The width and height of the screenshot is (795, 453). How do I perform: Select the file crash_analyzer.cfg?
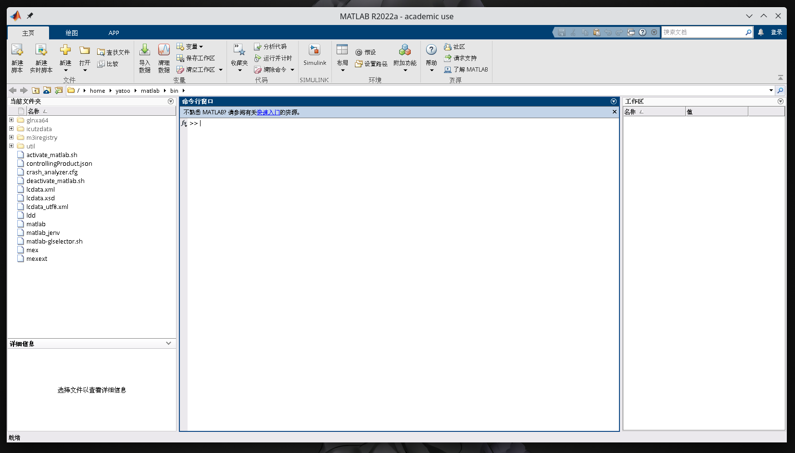pyautogui.click(x=52, y=172)
